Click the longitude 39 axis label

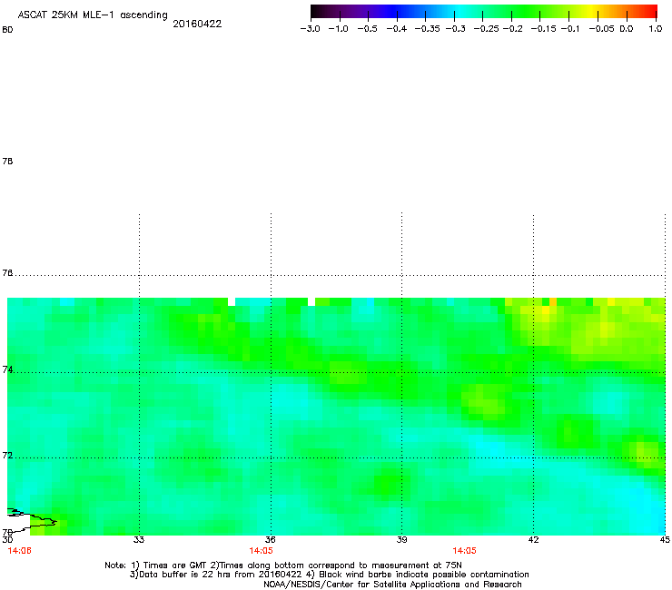click(x=401, y=539)
